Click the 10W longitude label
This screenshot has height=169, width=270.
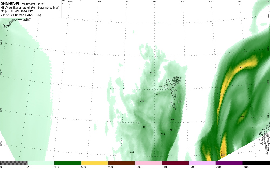tap(127, 2)
